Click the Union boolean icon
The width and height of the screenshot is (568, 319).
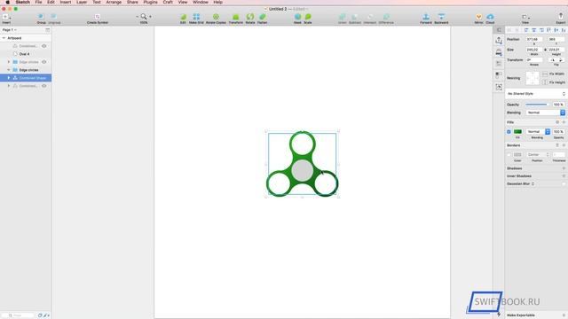click(x=343, y=17)
